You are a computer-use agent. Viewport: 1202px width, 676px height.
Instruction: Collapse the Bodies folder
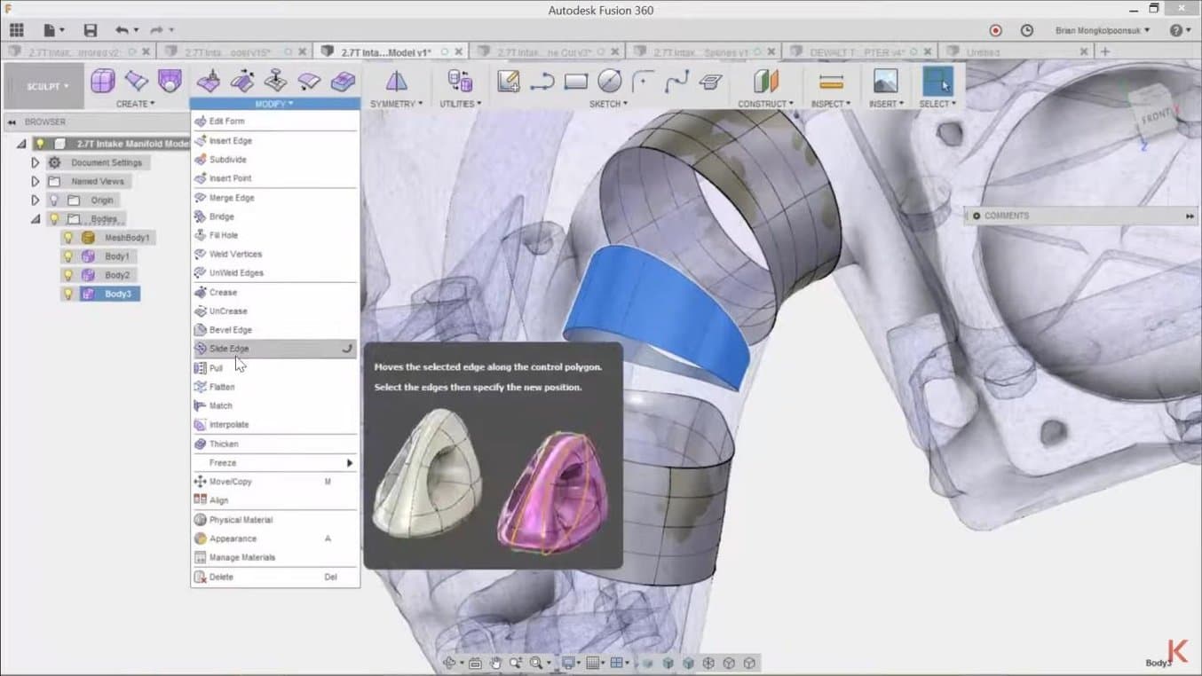tap(36, 219)
